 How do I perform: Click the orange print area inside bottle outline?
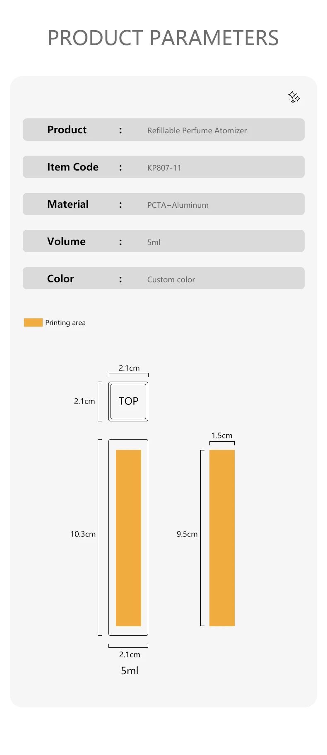[128, 538]
